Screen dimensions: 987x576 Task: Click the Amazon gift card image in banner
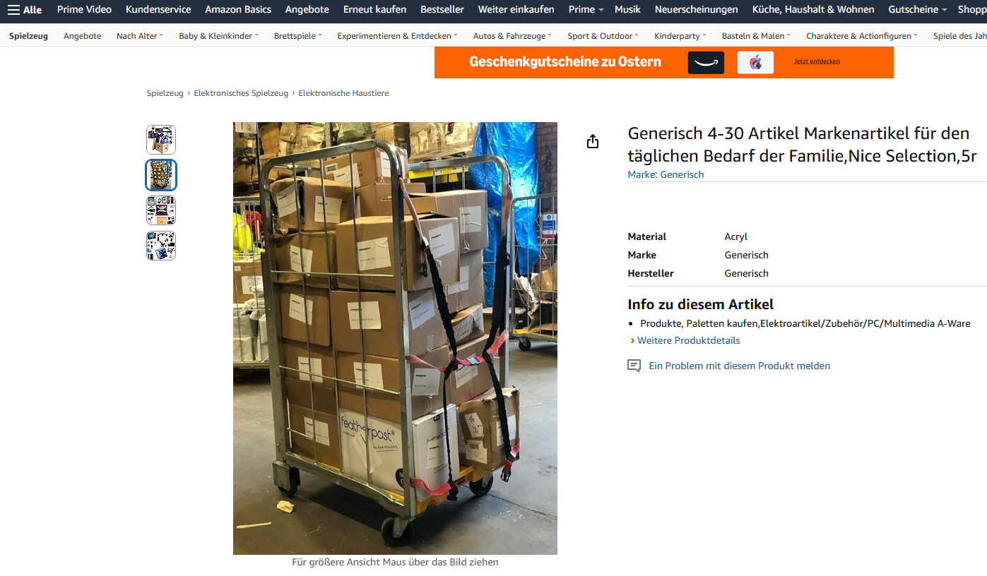pos(706,63)
